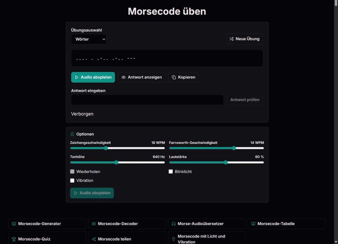Adjust the Lautstärke slider
Viewport: 338px width, 244px height.
pyautogui.click(x=217, y=162)
